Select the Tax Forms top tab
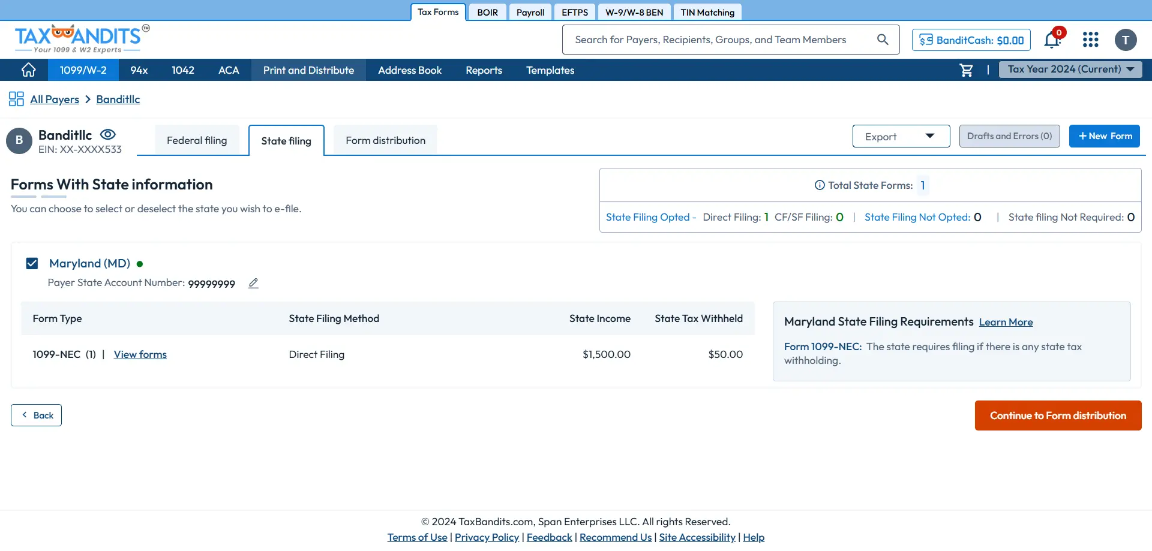The width and height of the screenshot is (1152, 551). (x=438, y=12)
